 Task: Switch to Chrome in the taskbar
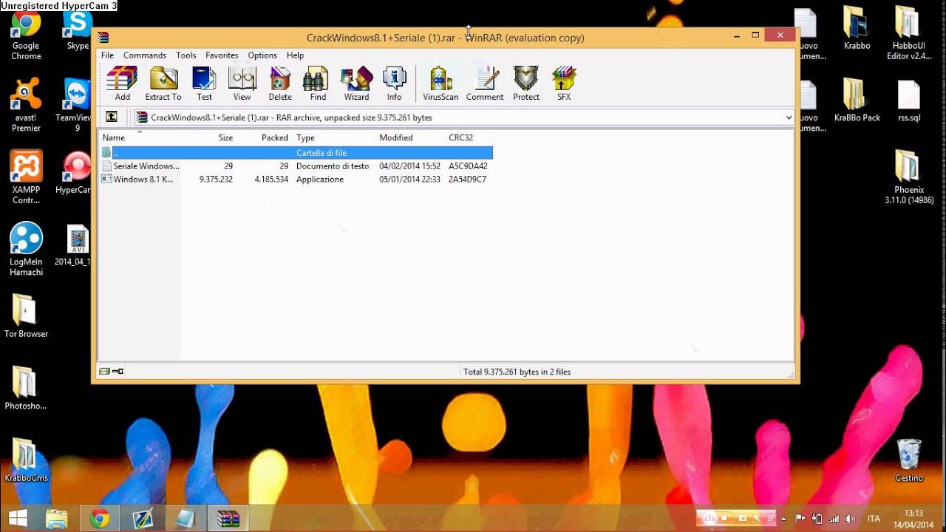click(x=100, y=519)
